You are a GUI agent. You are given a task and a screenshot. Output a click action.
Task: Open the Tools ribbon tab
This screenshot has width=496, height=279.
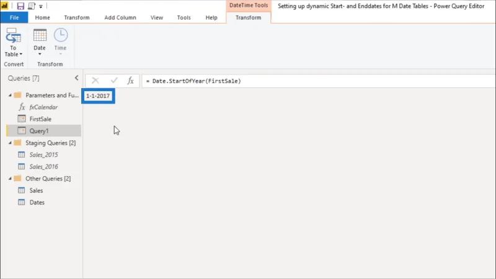(184, 17)
